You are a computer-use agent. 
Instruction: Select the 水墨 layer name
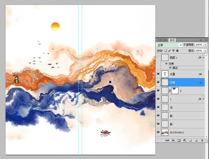172,74
